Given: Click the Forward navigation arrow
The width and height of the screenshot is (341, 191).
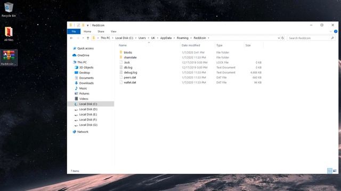Looking at the screenshot, I should (x=78, y=38).
